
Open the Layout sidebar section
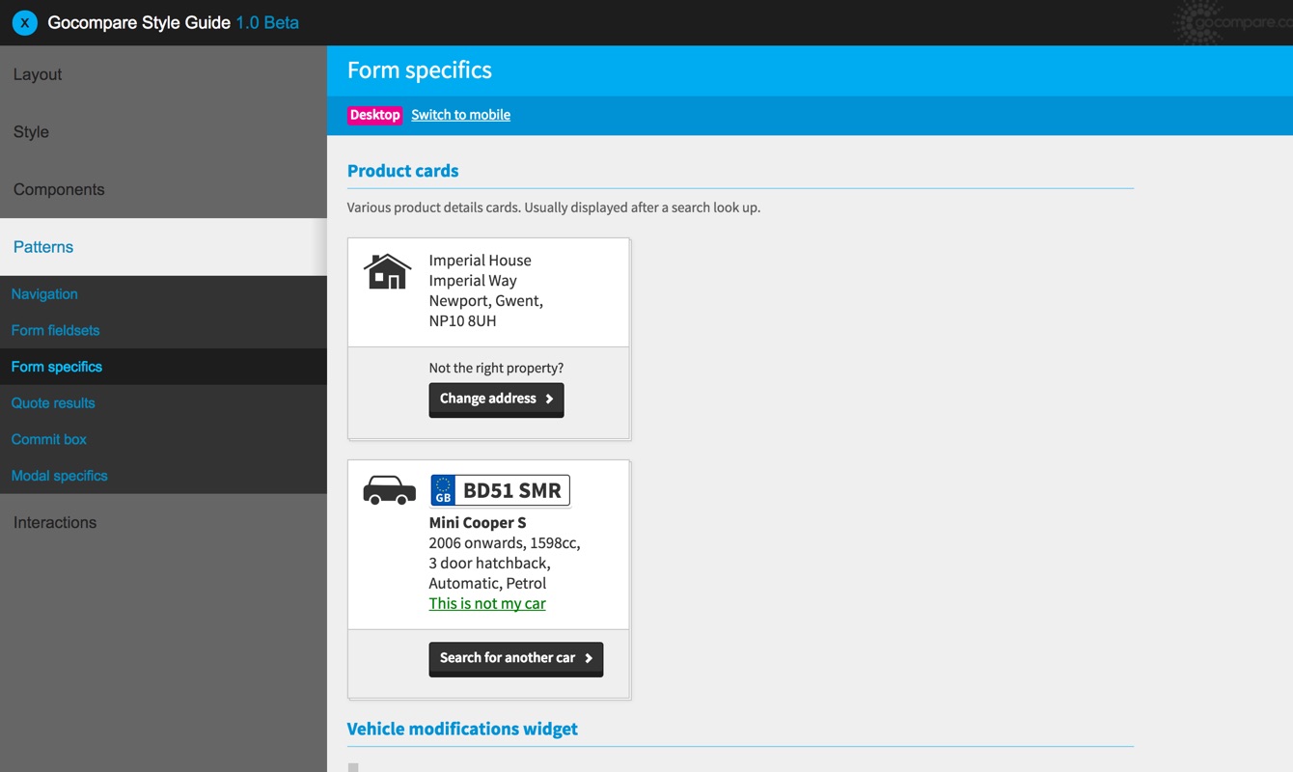(x=163, y=74)
